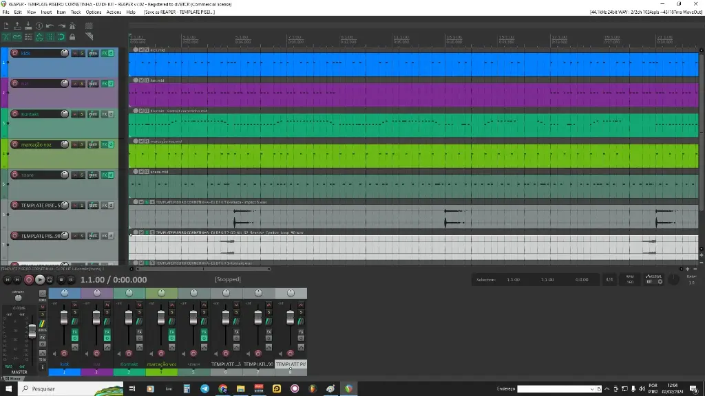Move the master volume fader
Viewport: 705px width, 396px height.
(x=32, y=331)
